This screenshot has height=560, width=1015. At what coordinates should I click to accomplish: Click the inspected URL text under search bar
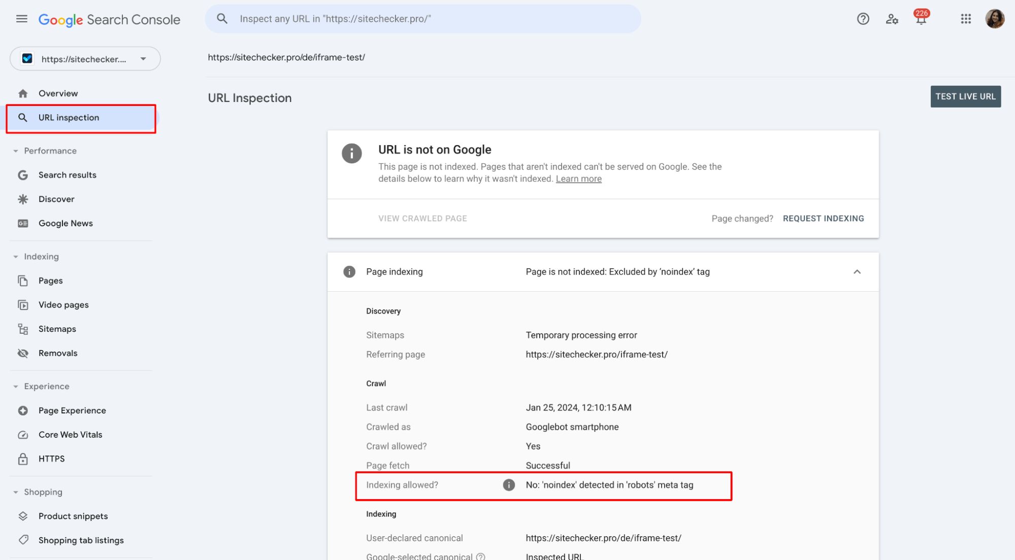pyautogui.click(x=286, y=57)
